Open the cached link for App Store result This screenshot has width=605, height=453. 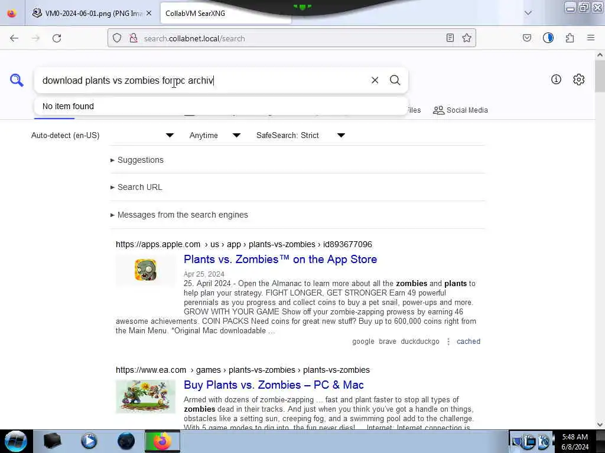pyautogui.click(x=469, y=342)
